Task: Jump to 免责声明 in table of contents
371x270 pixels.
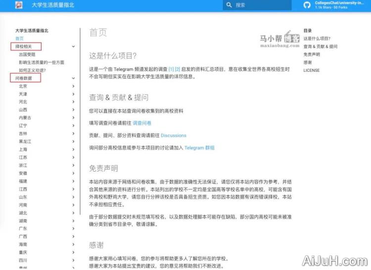Action: tap(312, 54)
